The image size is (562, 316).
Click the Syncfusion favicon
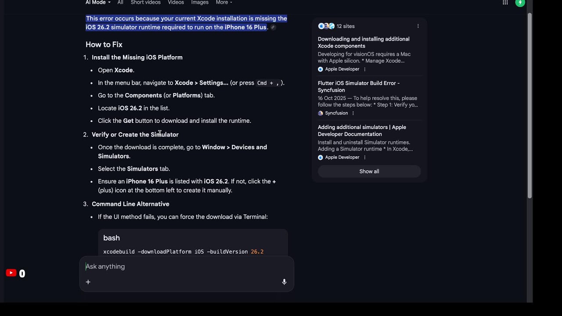click(x=321, y=113)
